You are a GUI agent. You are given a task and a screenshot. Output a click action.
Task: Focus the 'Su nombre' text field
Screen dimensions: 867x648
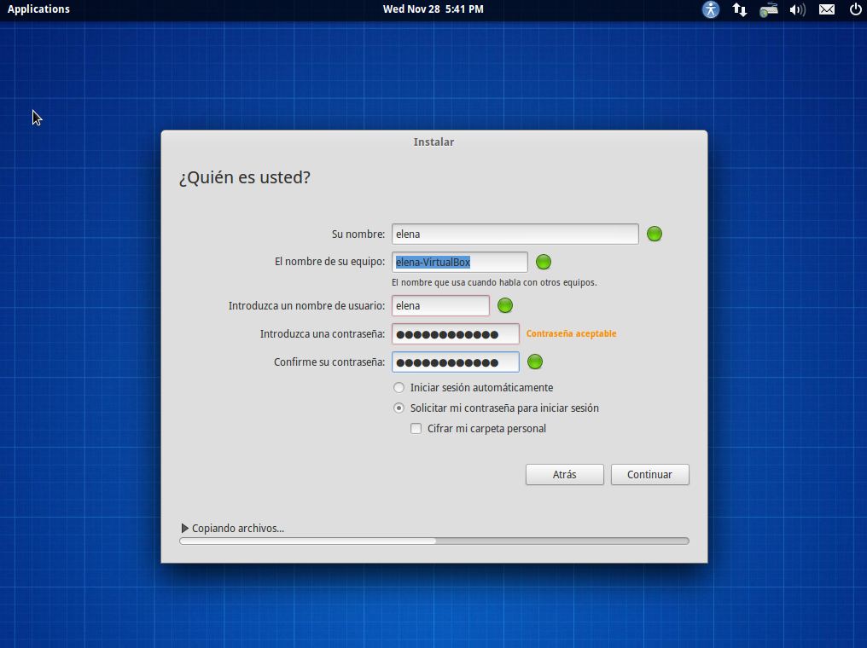click(515, 234)
